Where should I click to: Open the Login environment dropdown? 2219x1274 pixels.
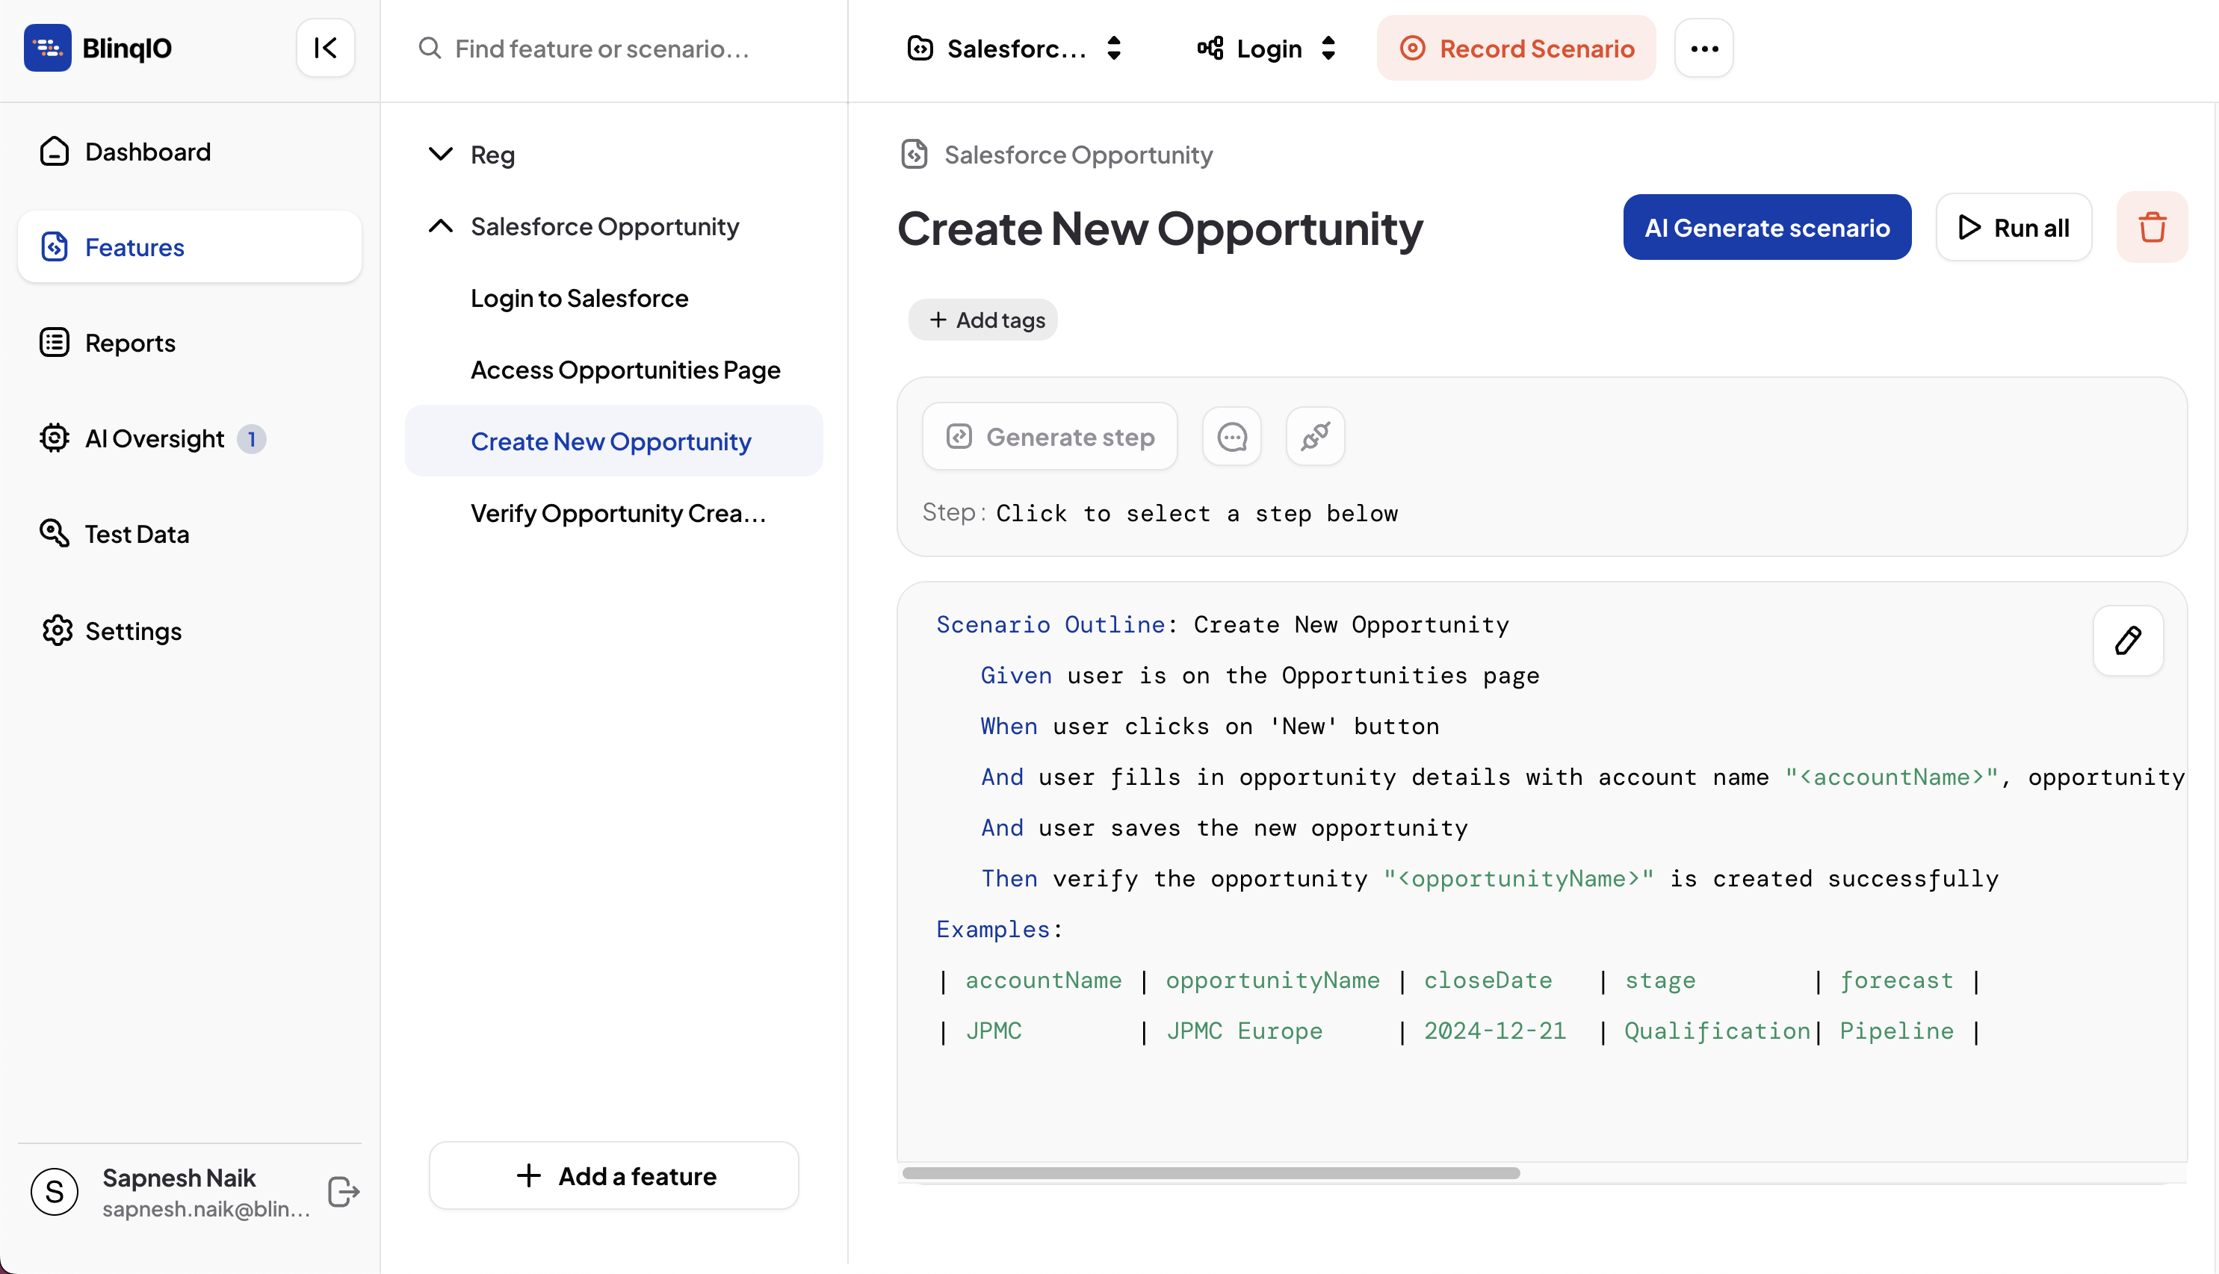coord(1266,48)
